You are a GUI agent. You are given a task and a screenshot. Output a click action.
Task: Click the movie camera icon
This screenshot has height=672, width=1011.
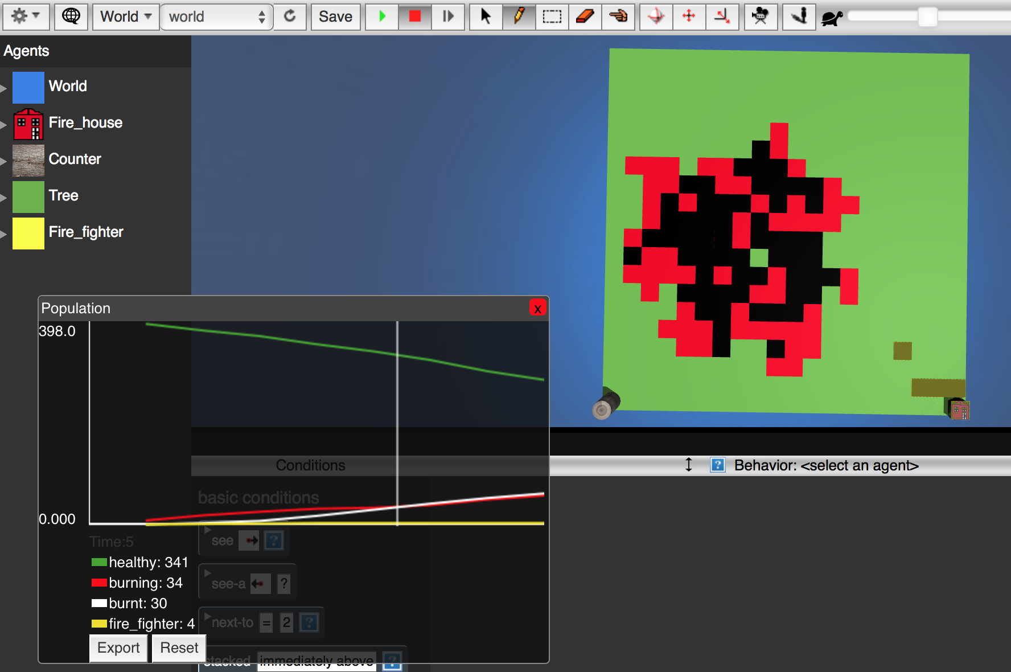click(x=761, y=17)
